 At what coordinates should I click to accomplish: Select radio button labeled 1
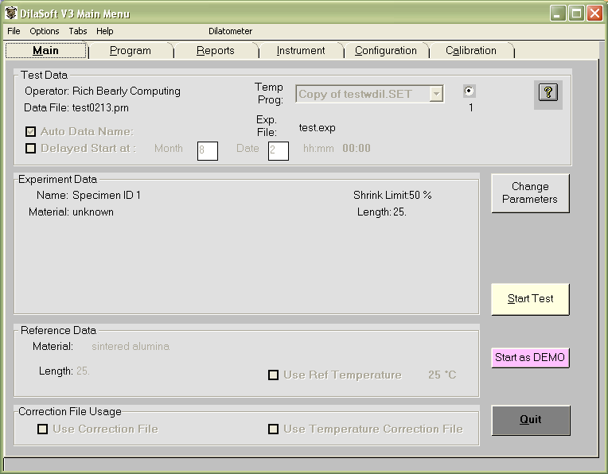[x=470, y=91]
